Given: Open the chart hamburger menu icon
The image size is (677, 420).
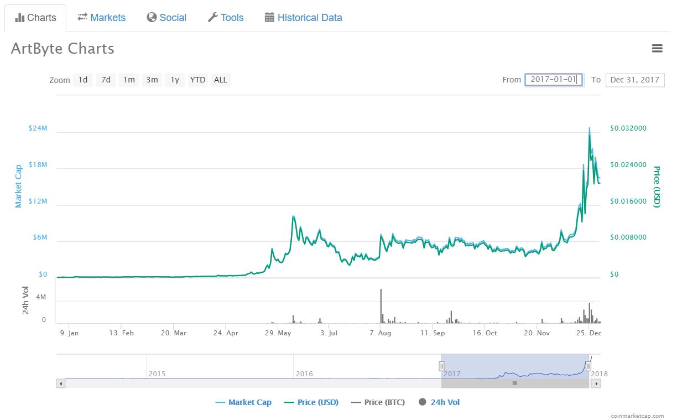Looking at the screenshot, I should (657, 49).
